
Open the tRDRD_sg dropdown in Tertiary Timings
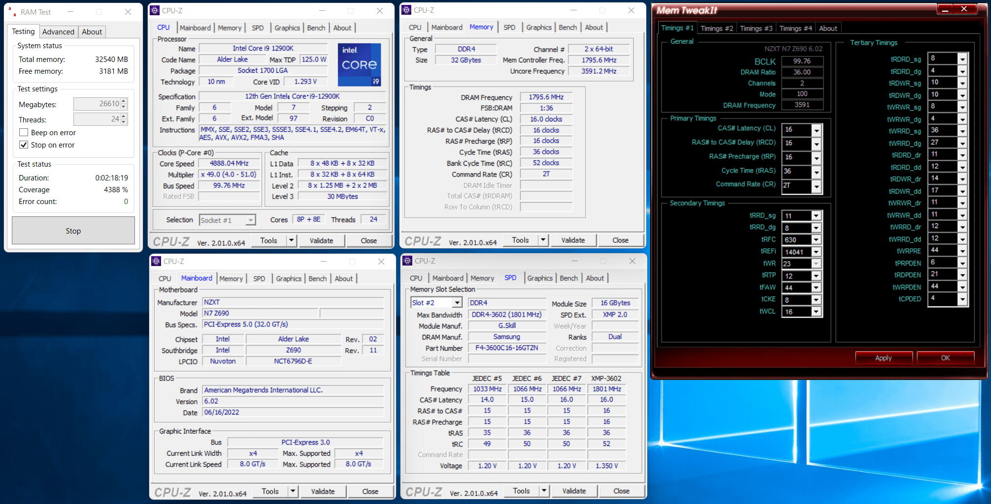pyautogui.click(x=962, y=59)
